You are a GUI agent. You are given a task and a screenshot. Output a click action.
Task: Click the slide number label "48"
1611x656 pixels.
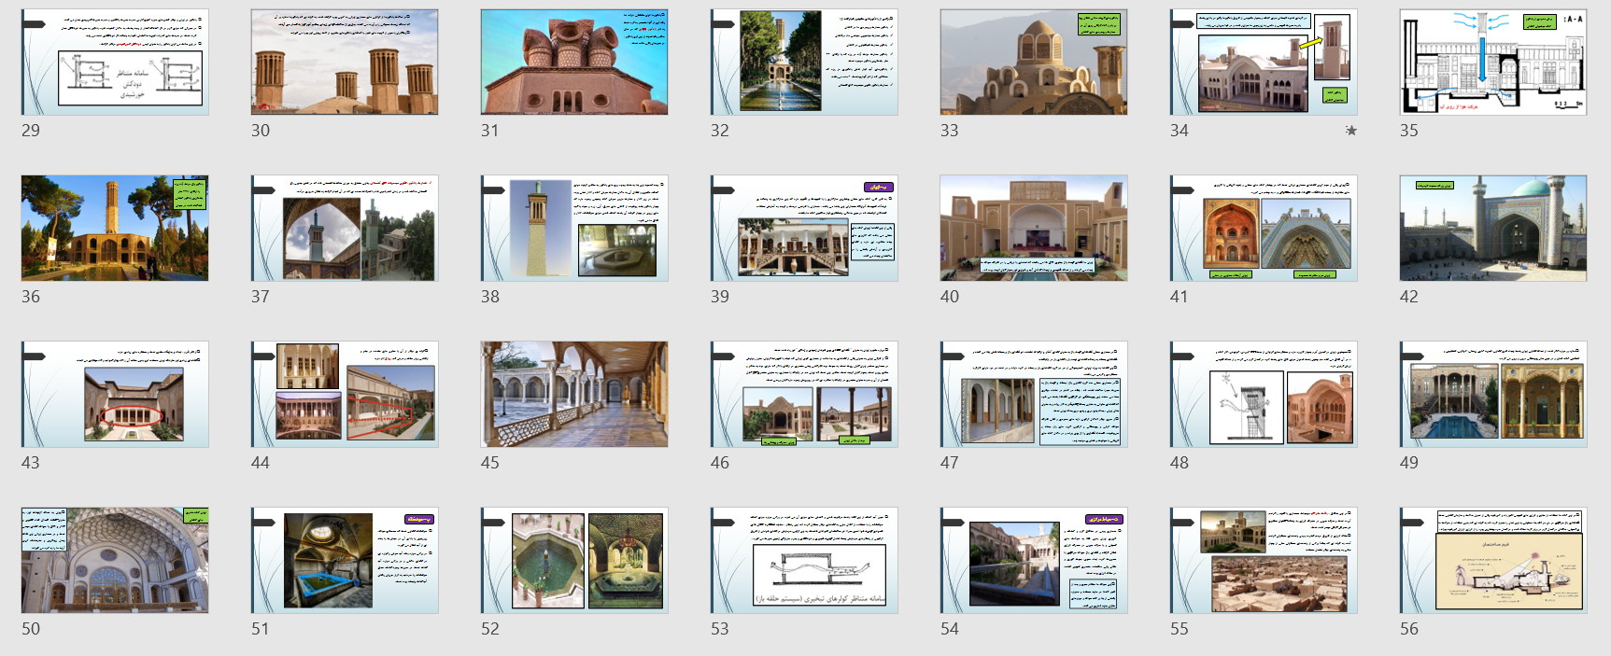[x=1180, y=463]
